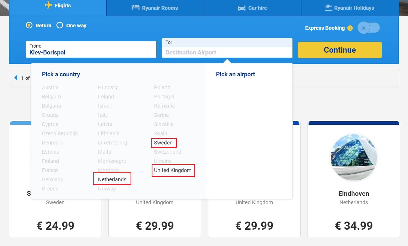Select the Return trip option
Viewport: 408px width, 246px height.
tap(29, 25)
